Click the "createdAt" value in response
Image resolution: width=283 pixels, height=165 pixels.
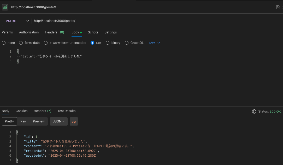point(73,151)
